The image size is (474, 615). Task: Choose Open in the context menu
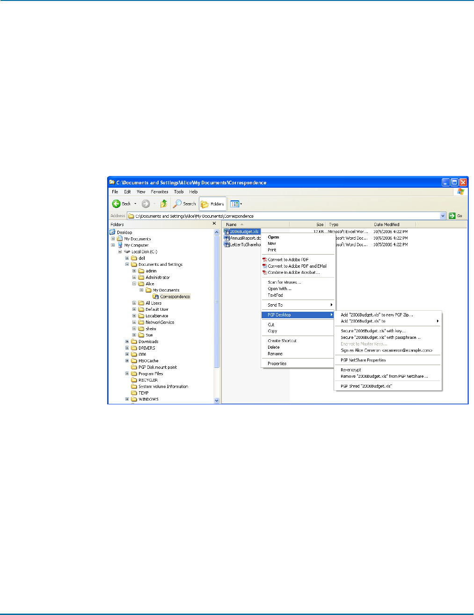click(x=299, y=237)
